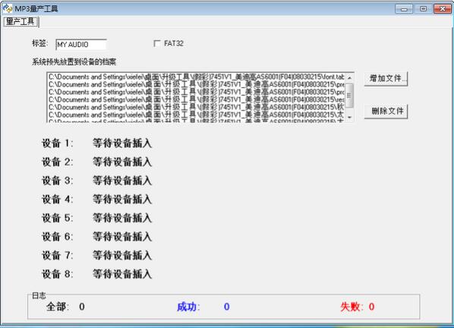Select the file row ending in \pre
The image size is (454, 328).
pos(197,84)
